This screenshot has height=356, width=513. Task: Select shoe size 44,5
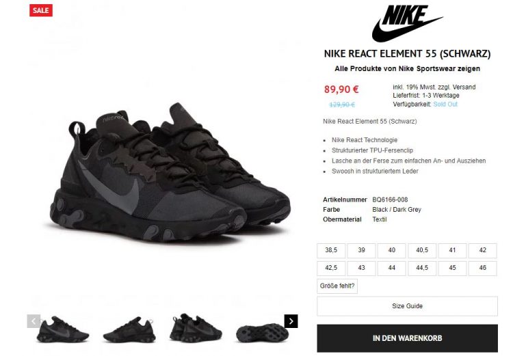tap(422, 268)
